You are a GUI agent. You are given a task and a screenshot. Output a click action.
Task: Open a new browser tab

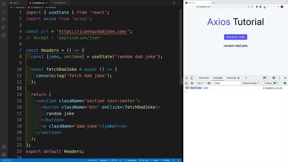point(214,3)
